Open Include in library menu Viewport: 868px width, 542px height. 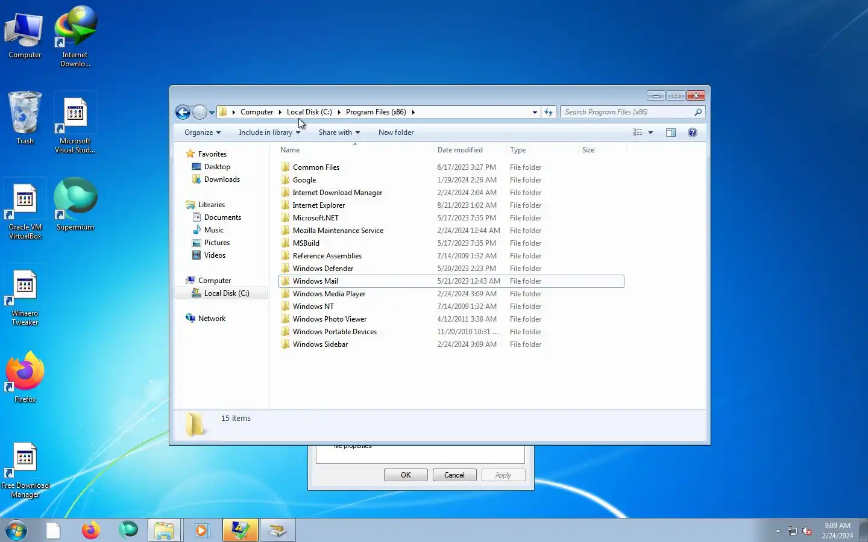(x=269, y=132)
